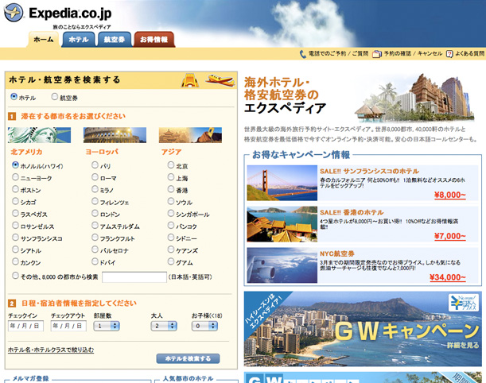Click the ホテルを検索する button
Screen dimensions: 486x383
pyautogui.click(x=189, y=358)
